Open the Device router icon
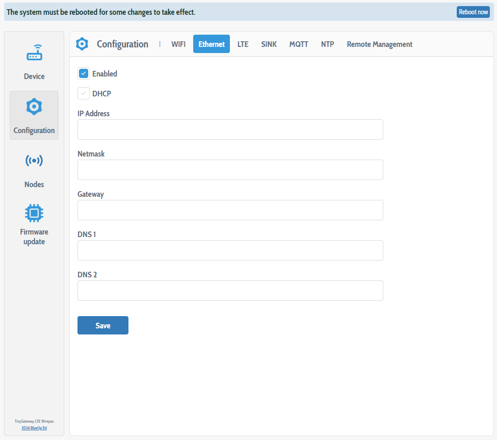The image size is (497, 440). pos(34,53)
